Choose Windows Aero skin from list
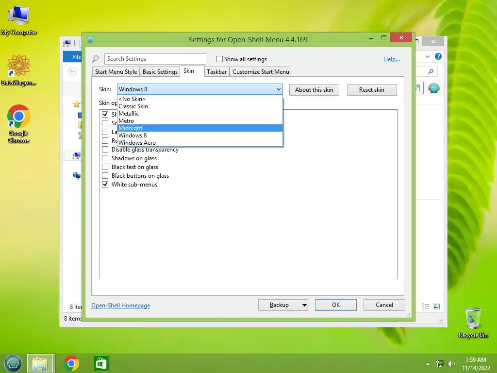 pos(199,143)
